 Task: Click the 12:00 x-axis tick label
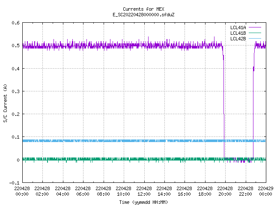pos(144,191)
